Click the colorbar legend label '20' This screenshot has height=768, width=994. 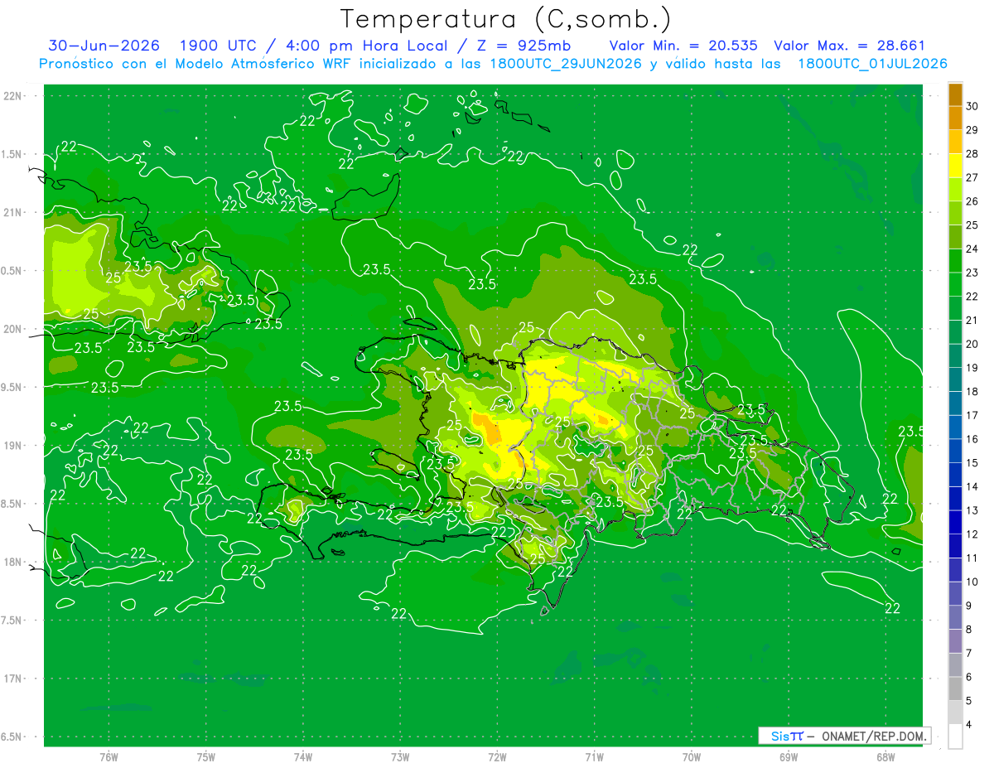(972, 344)
